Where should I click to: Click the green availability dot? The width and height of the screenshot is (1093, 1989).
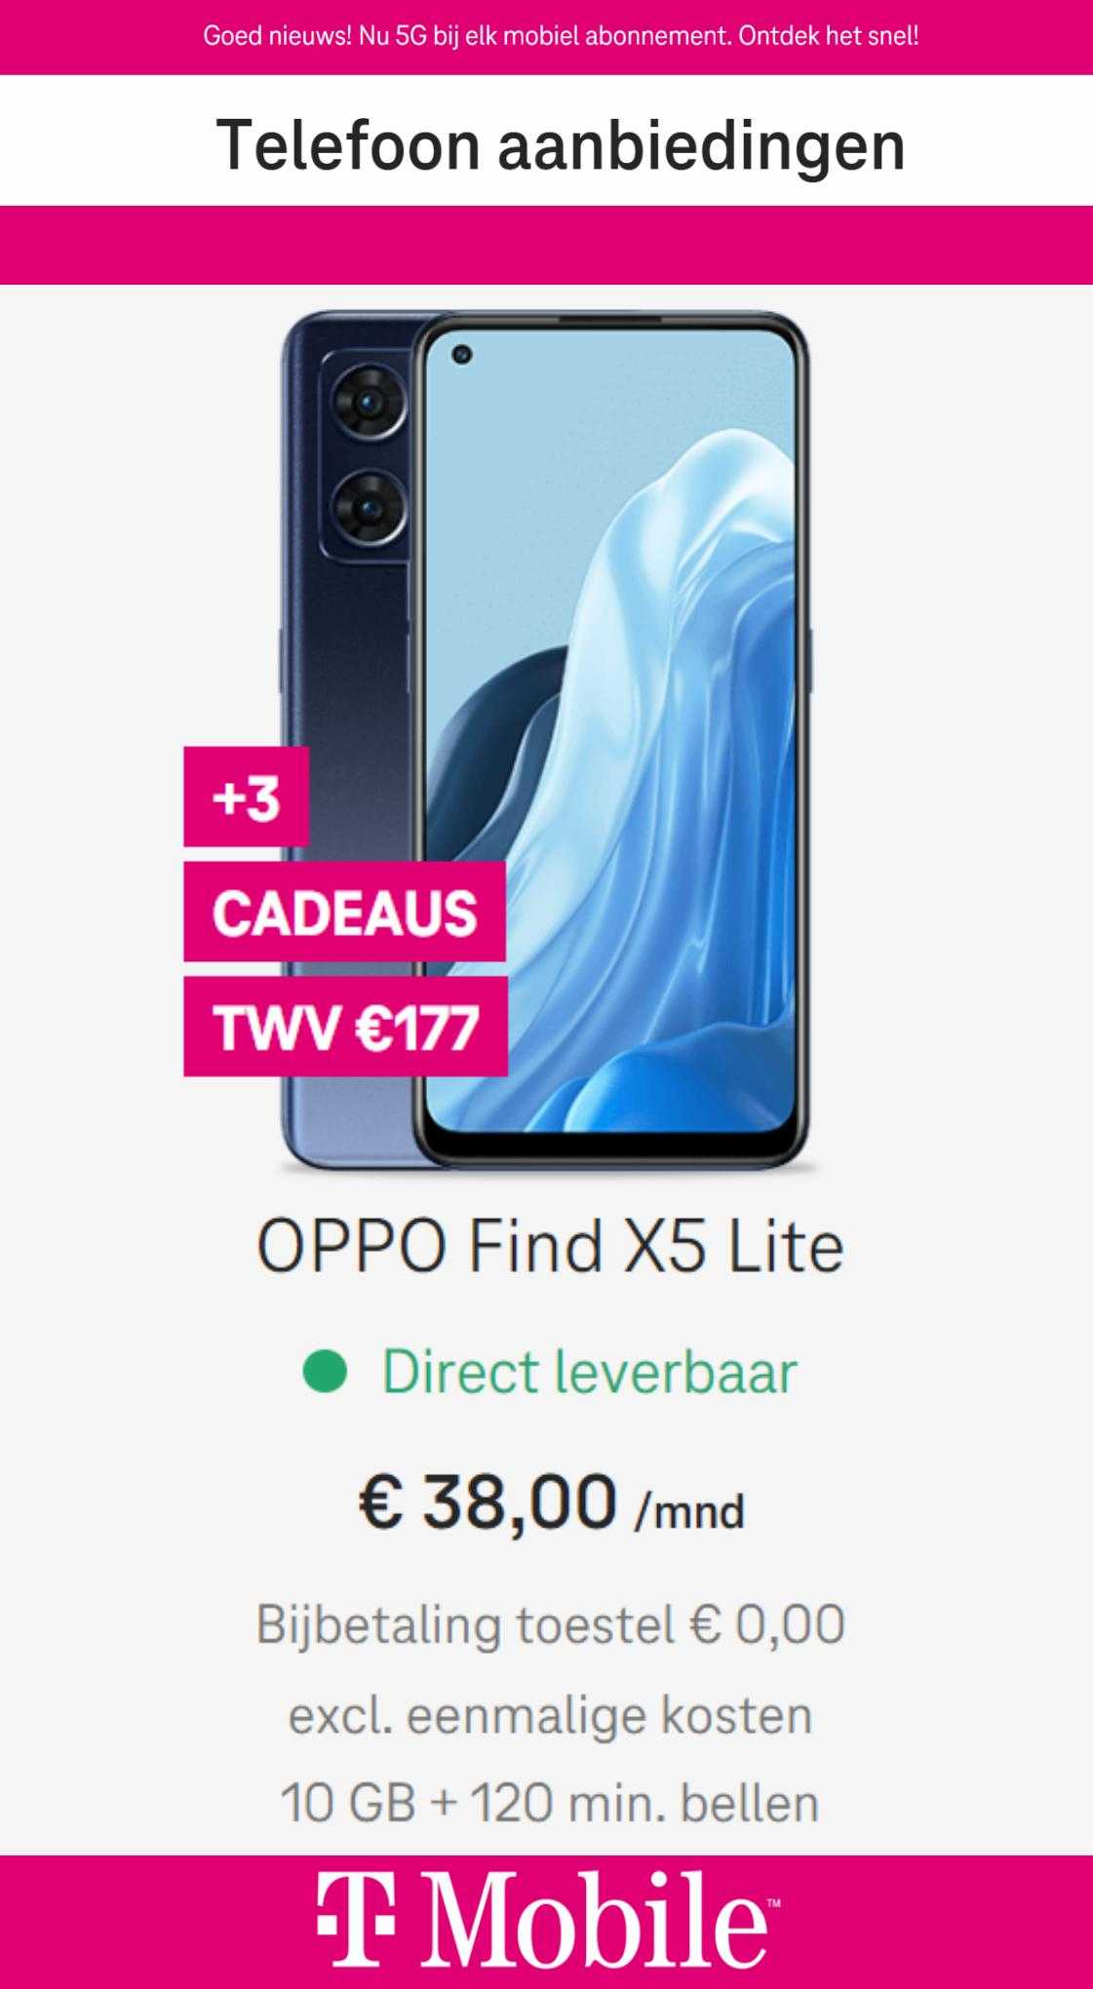tap(325, 1372)
